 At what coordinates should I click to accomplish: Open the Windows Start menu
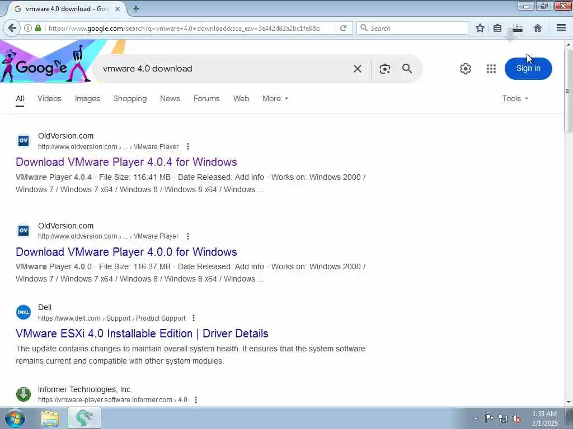tap(15, 418)
